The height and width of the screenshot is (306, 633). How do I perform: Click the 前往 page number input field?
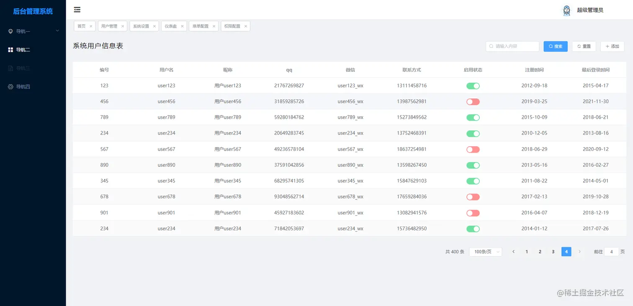pos(611,252)
